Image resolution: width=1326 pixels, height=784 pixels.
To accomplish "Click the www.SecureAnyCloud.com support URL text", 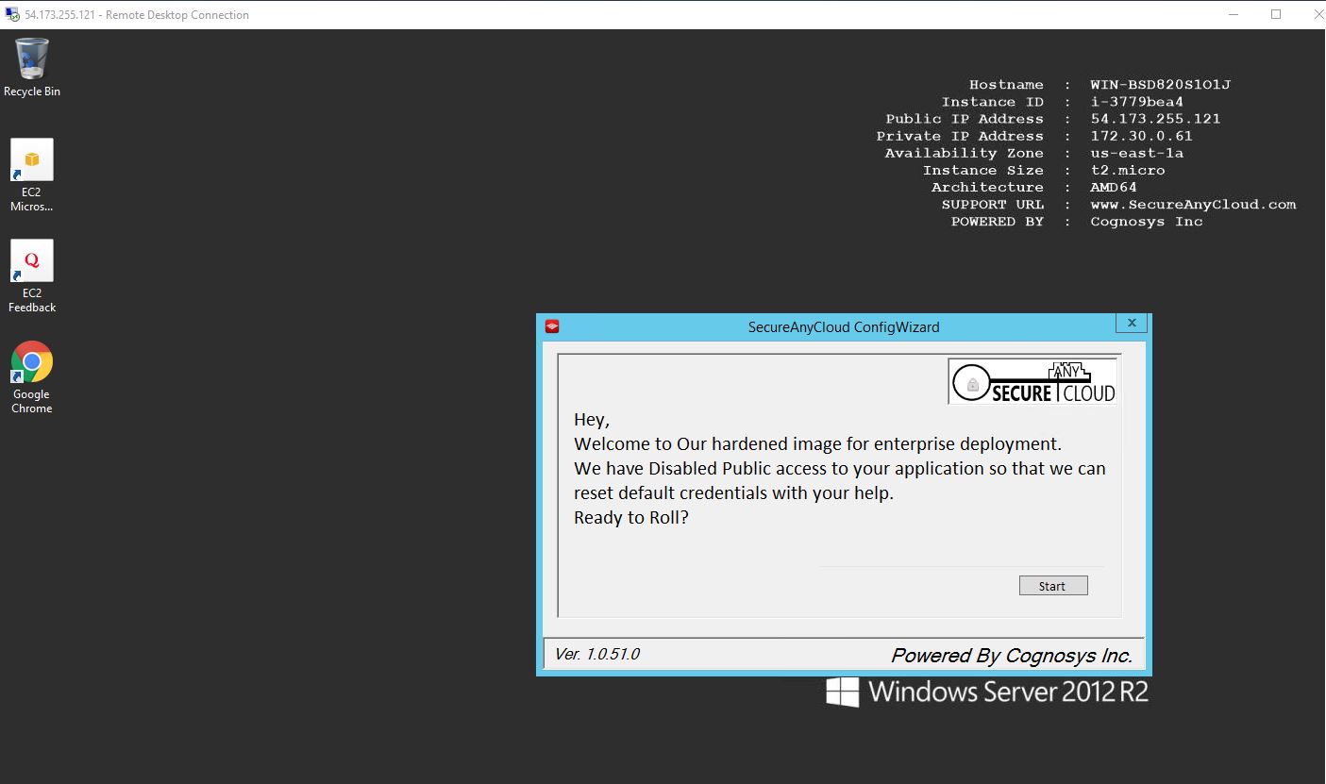I will point(1193,205).
